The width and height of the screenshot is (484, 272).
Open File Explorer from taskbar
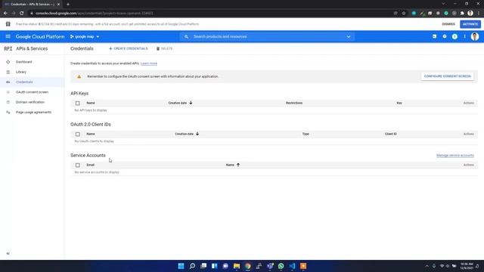(x=237, y=266)
